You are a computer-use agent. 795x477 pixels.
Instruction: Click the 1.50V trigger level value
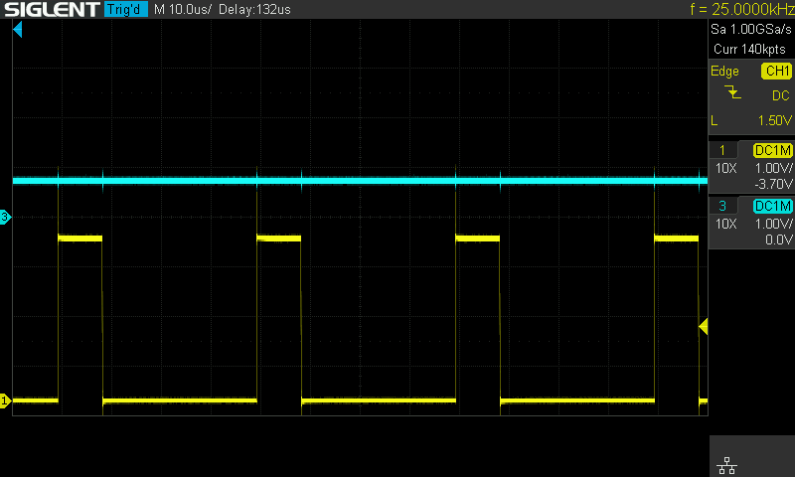772,120
